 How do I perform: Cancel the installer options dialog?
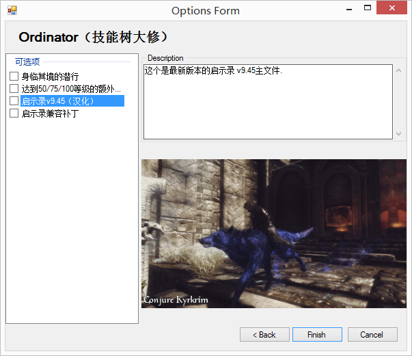pos(372,335)
